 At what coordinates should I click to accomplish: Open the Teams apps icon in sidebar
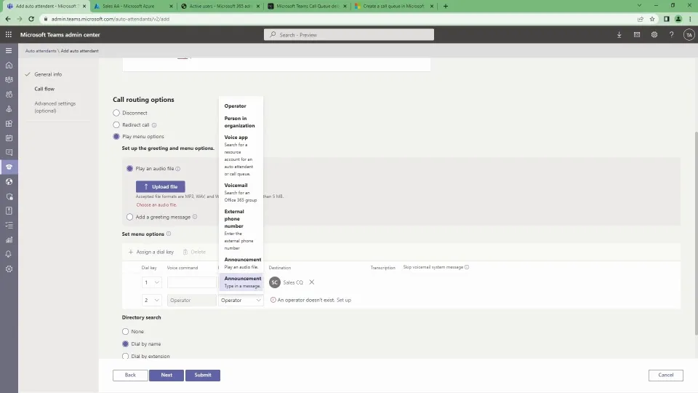(x=9, y=124)
